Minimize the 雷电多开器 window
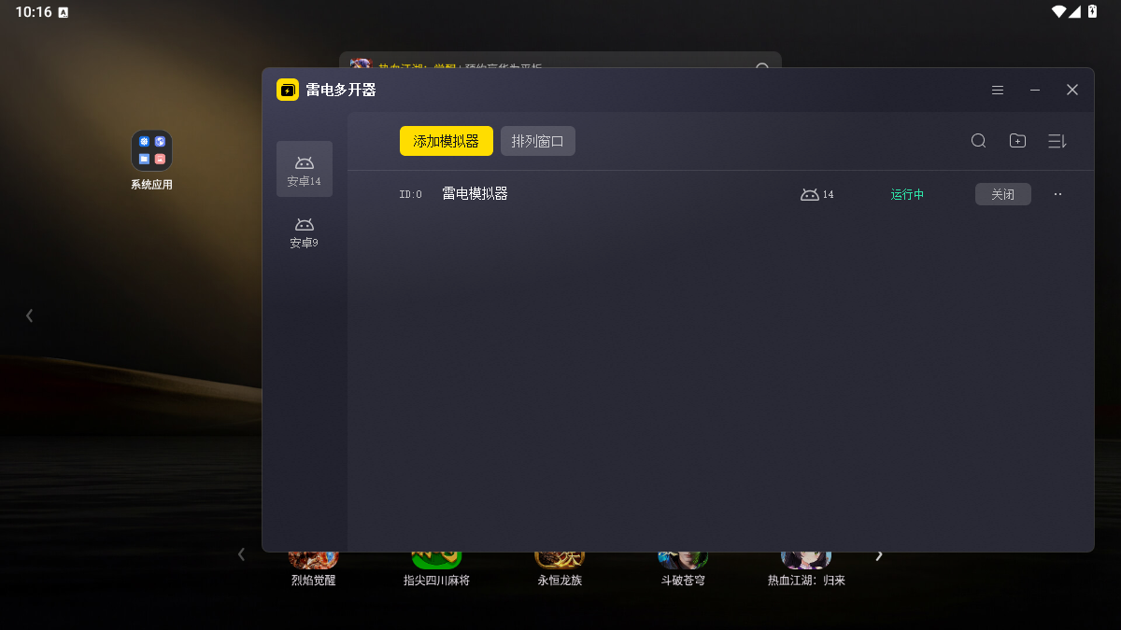The image size is (1121, 630). click(1035, 90)
